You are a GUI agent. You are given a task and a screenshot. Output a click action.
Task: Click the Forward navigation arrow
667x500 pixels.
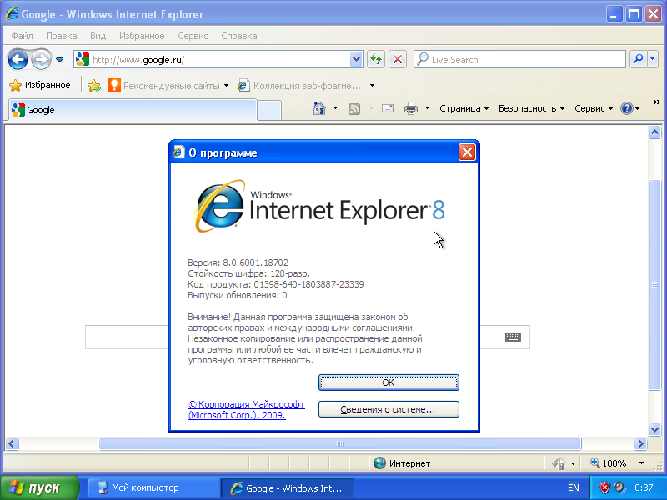point(41,59)
